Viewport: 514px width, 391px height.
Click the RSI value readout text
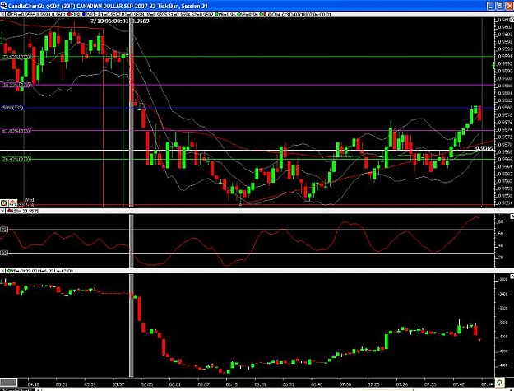pos(25,211)
